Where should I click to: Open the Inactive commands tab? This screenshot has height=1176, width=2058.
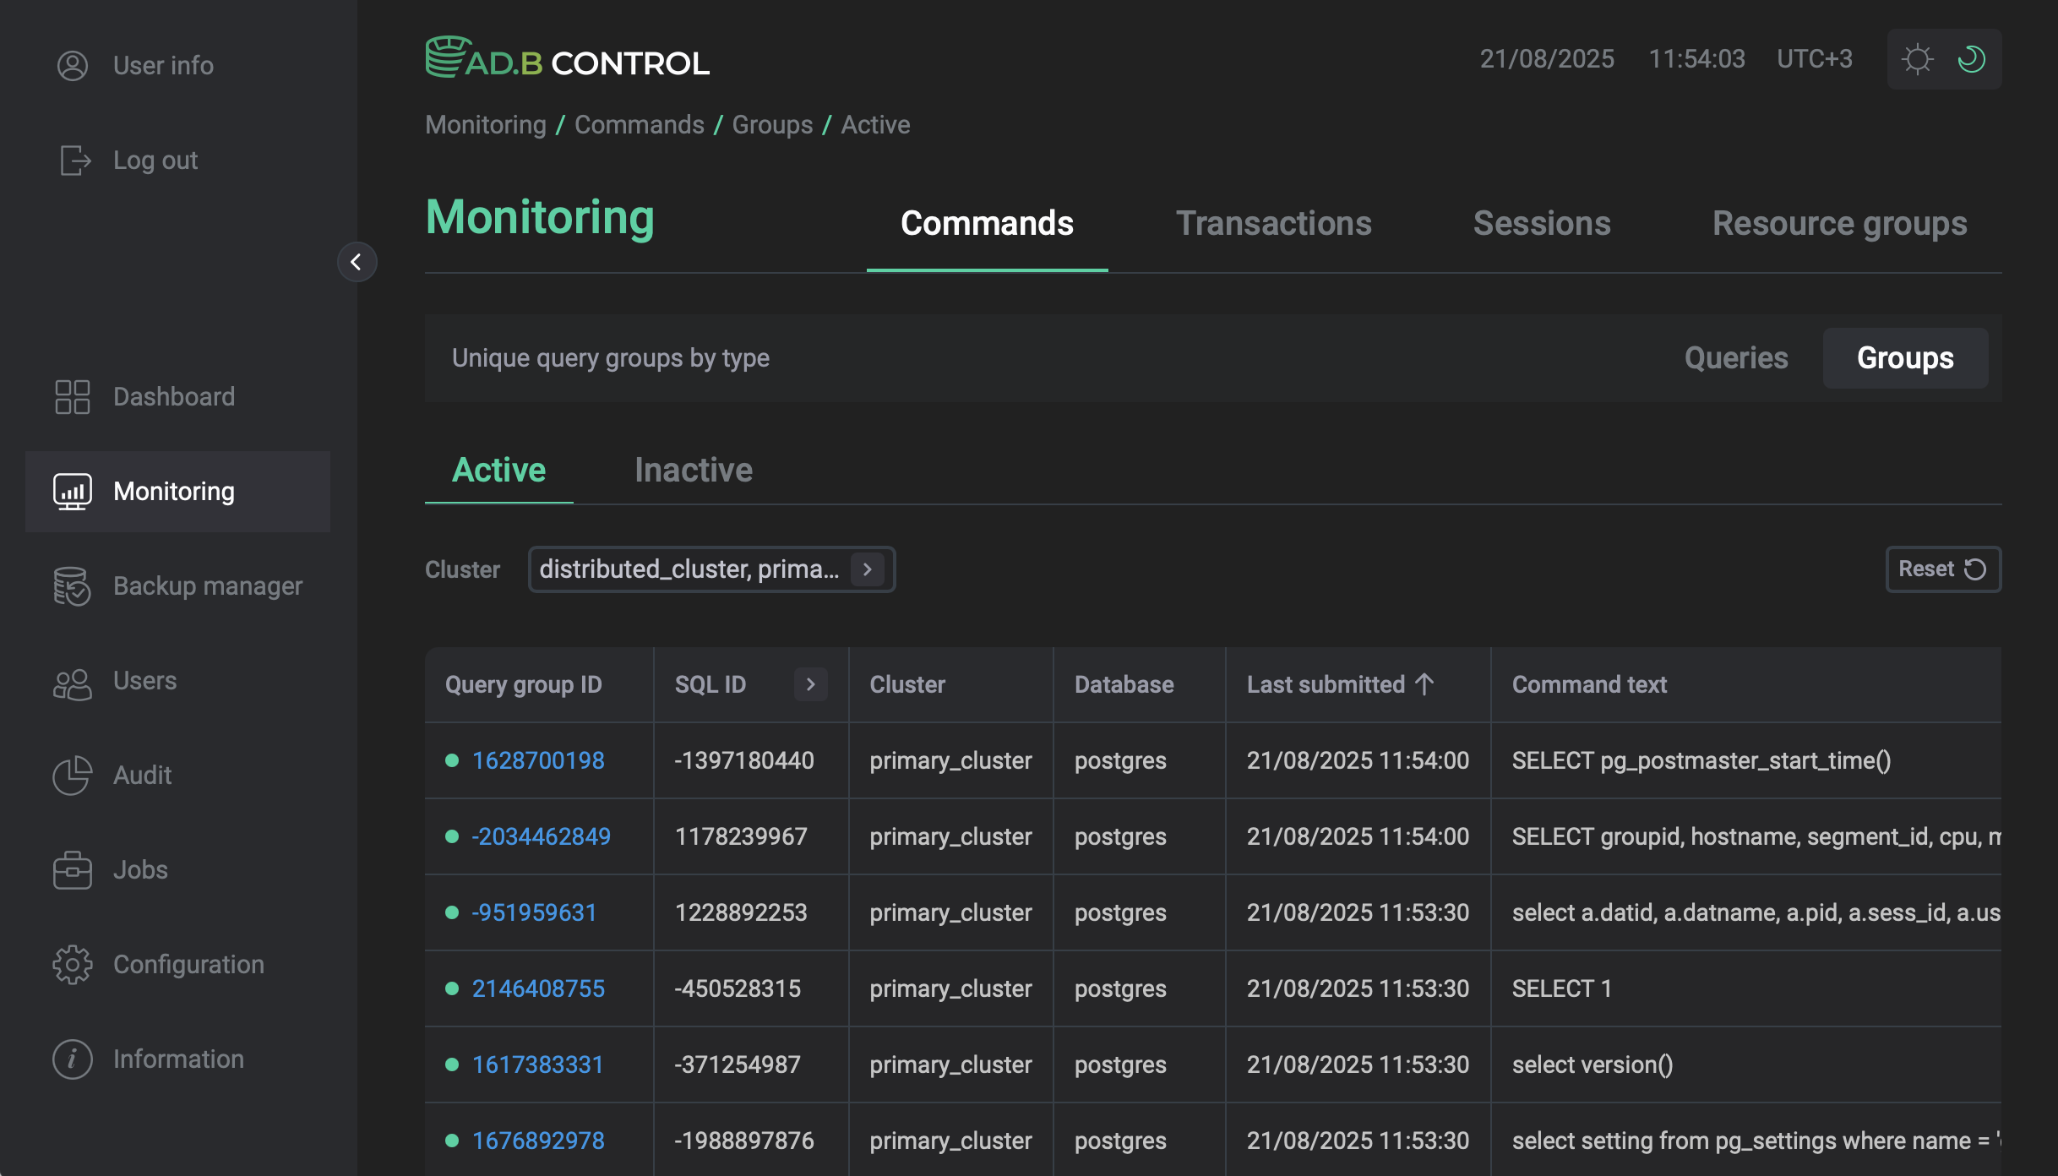pos(693,470)
